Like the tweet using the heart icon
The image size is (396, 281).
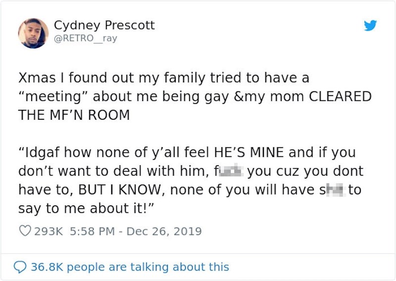(x=25, y=231)
